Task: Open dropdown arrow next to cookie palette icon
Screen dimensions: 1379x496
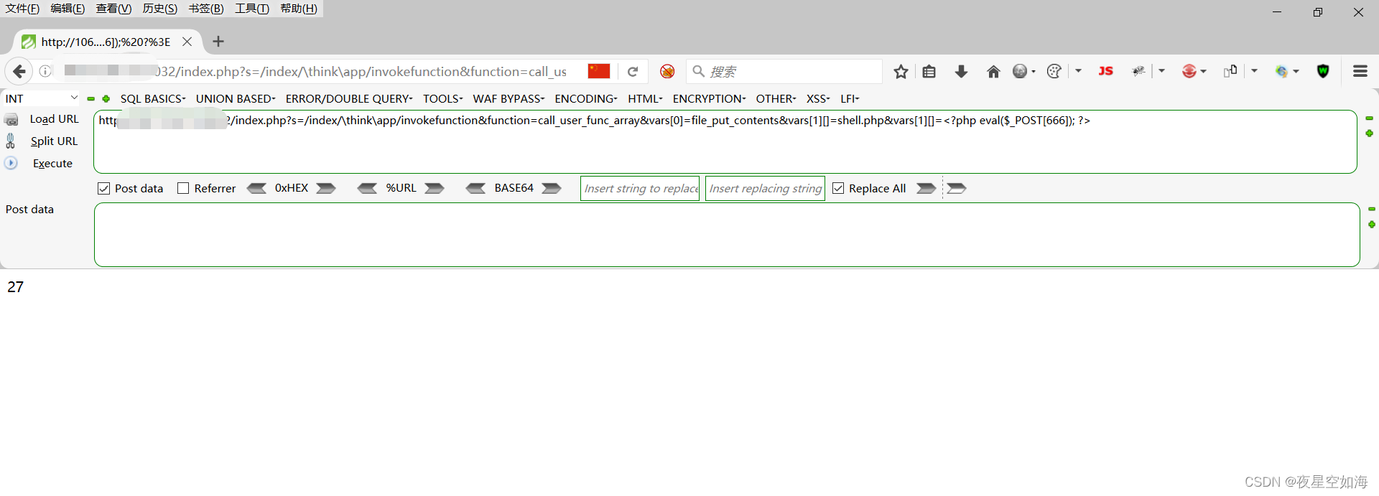Action: [1078, 71]
